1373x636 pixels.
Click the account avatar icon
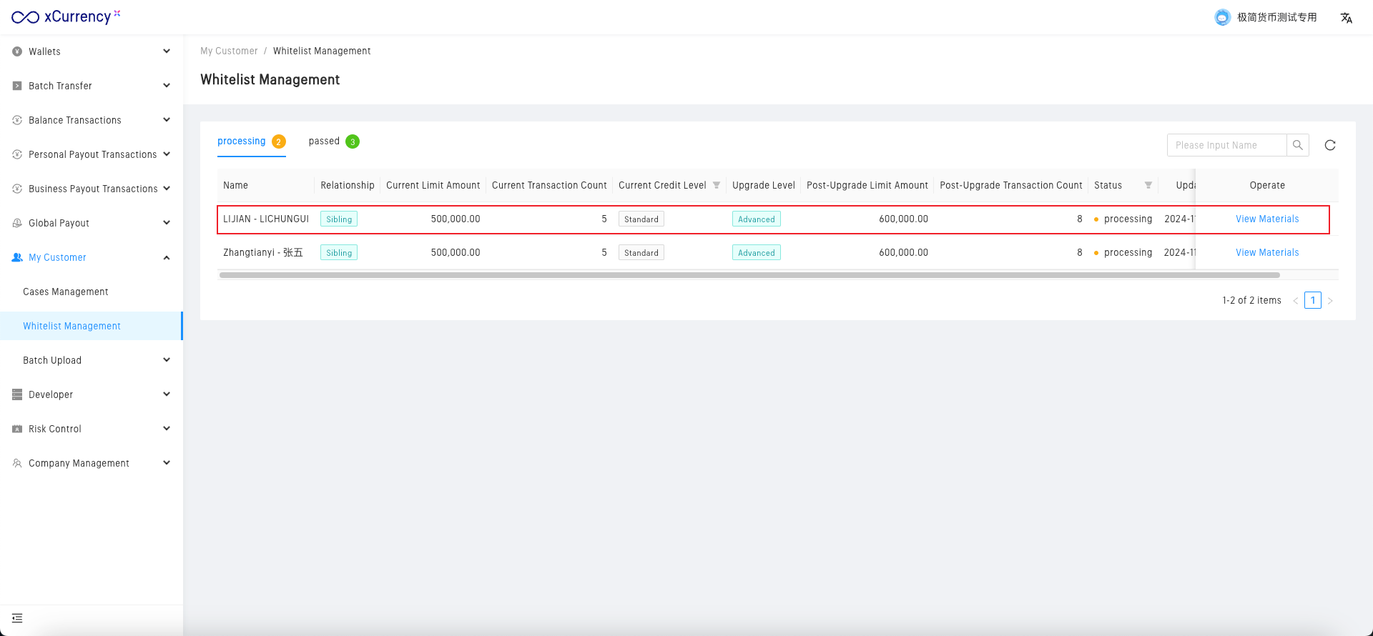pos(1222,17)
